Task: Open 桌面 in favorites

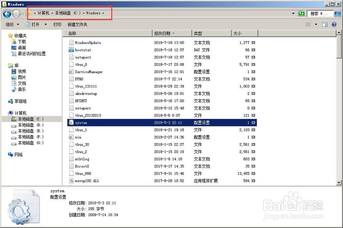Action: [x=19, y=47]
